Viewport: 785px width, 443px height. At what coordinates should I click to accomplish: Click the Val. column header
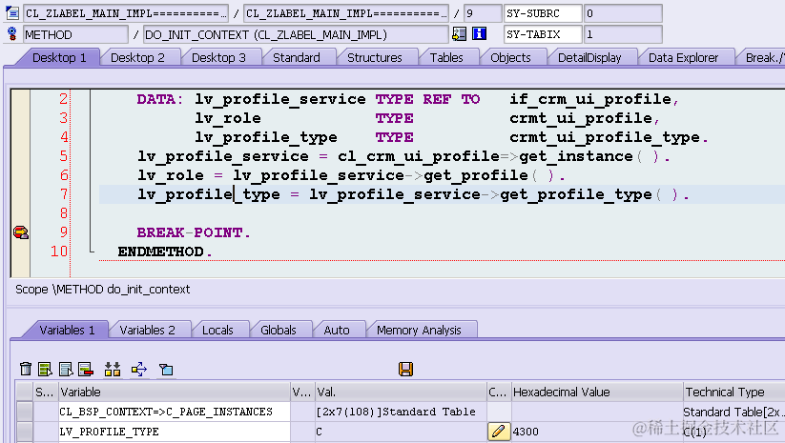[x=401, y=392]
